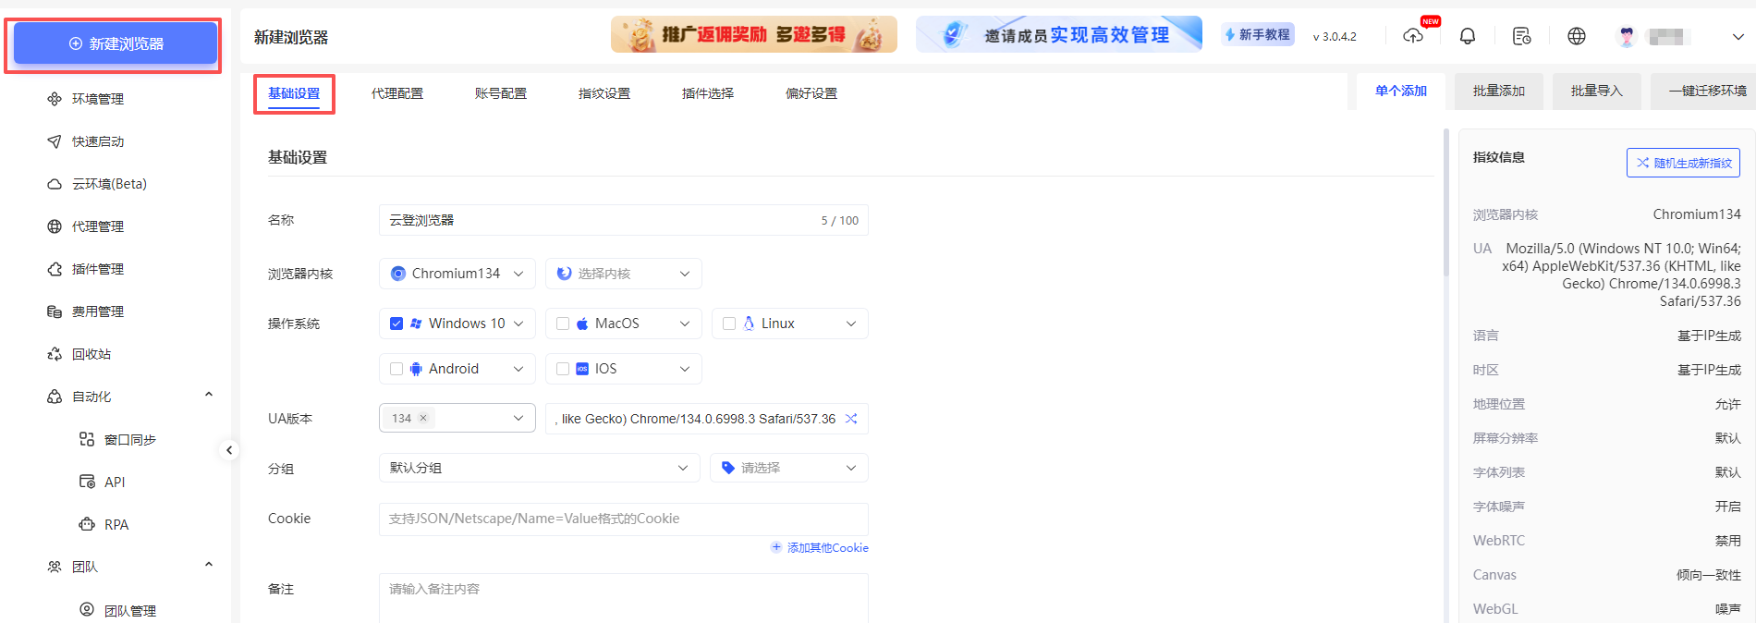Open the language globe icon

pos(1577,36)
